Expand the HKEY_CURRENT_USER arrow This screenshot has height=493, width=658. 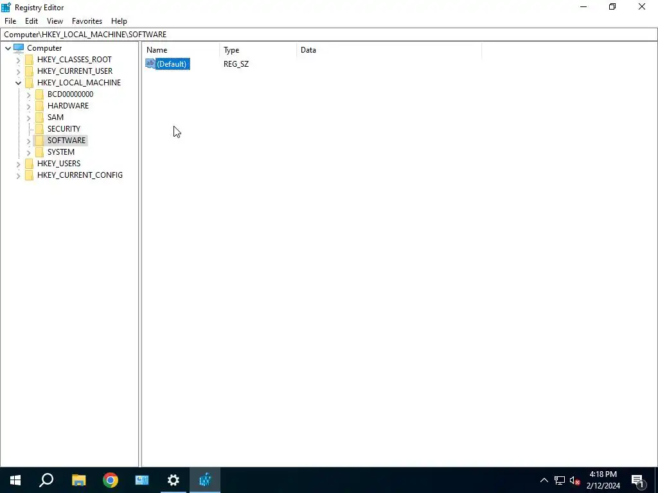point(18,71)
